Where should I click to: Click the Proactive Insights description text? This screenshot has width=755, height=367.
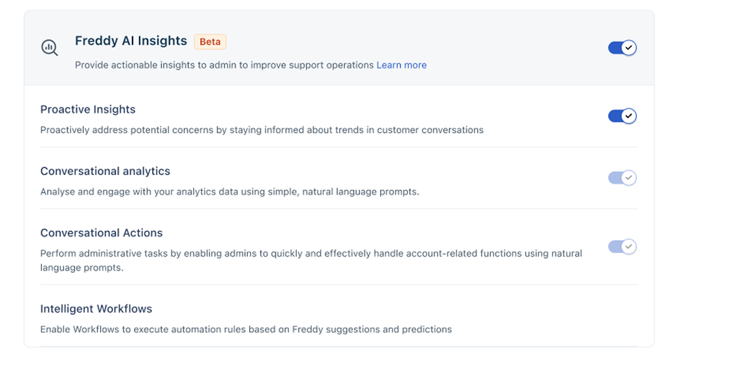pyautogui.click(x=262, y=130)
